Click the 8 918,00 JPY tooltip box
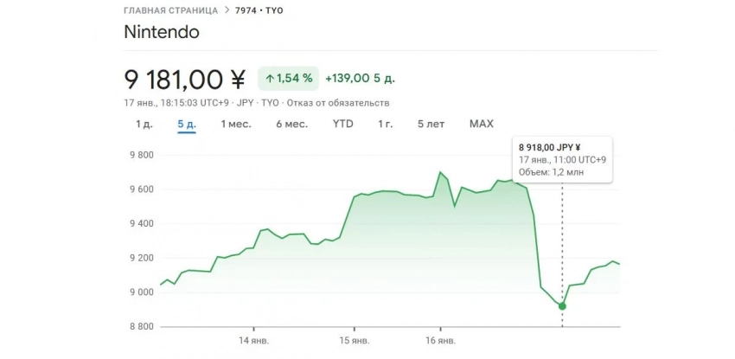The height and width of the screenshot is (359, 735). pos(563,159)
